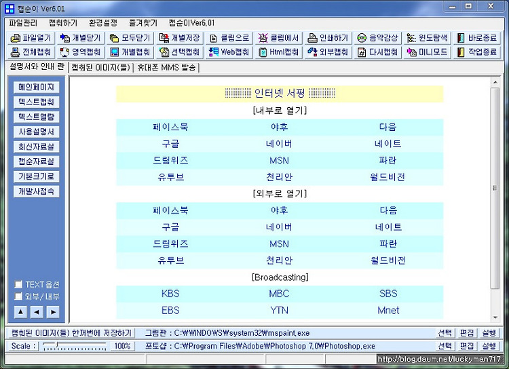Click the 윈도탐색 explorer icon
This screenshot has height=369, width=509.
411,38
